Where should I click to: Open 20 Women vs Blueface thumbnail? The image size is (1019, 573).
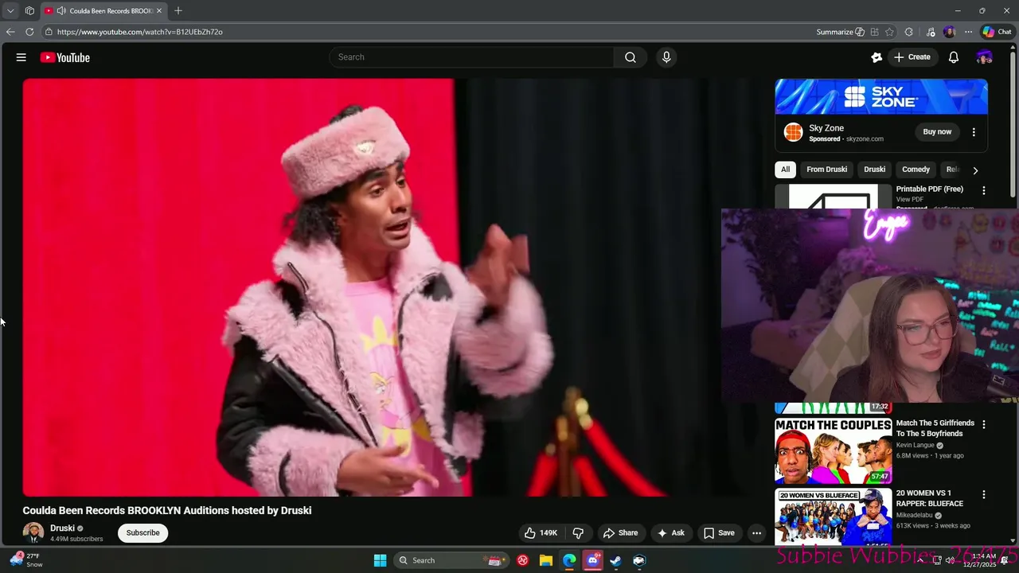[834, 517]
